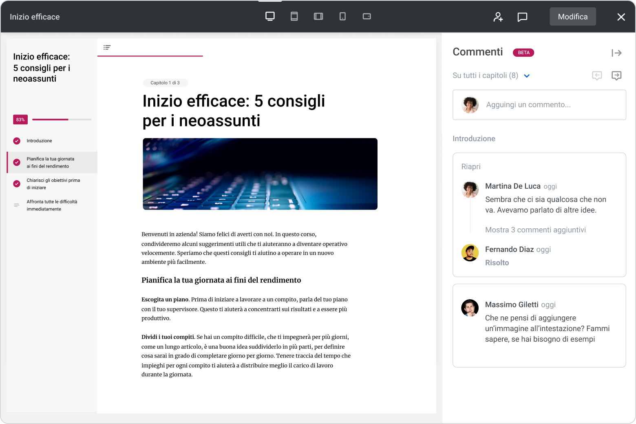Switch to tablet landscape preview
This screenshot has height=424, width=636.
click(x=318, y=16)
